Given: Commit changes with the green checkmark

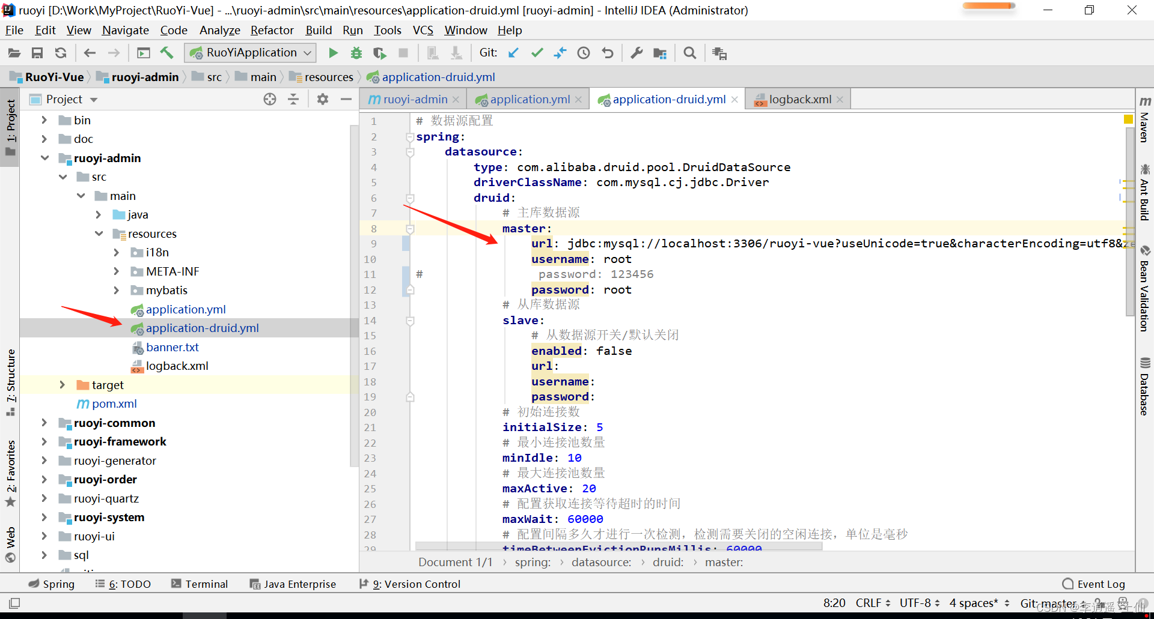Looking at the screenshot, I should point(537,53).
